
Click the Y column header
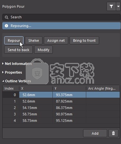69,88
